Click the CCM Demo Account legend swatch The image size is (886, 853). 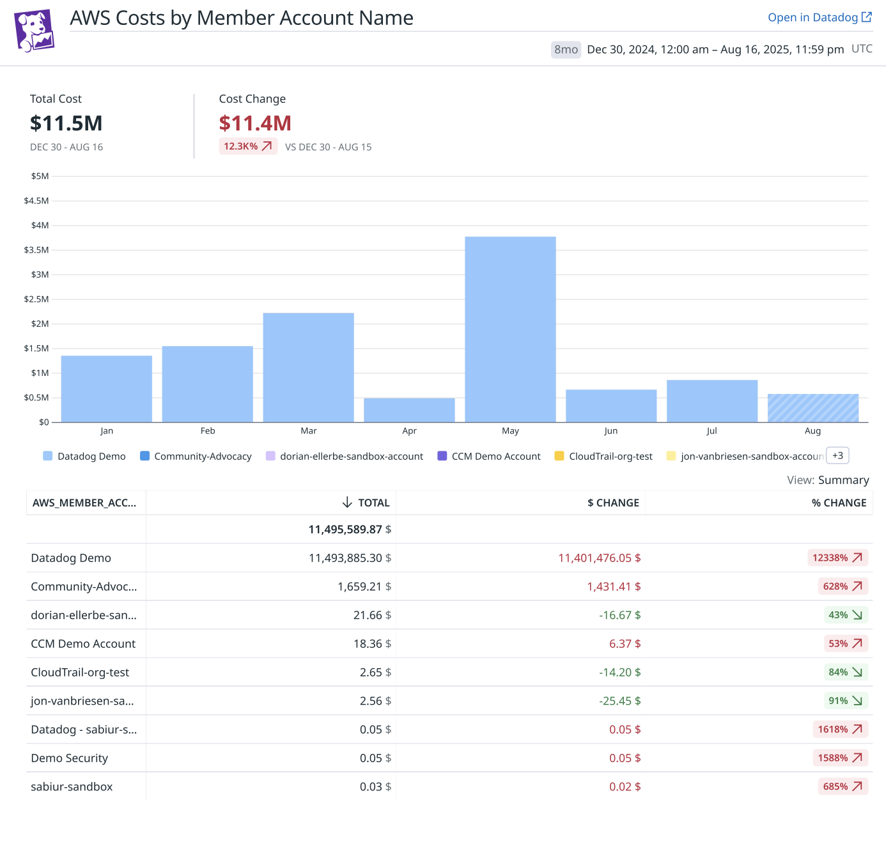pos(442,456)
